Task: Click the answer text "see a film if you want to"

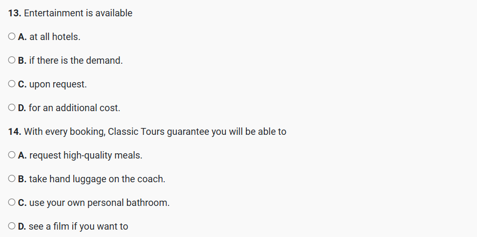Action: point(78,226)
